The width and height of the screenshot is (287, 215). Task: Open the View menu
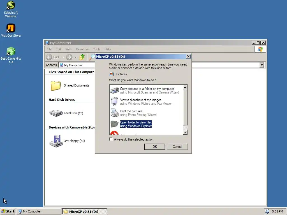(68, 49)
